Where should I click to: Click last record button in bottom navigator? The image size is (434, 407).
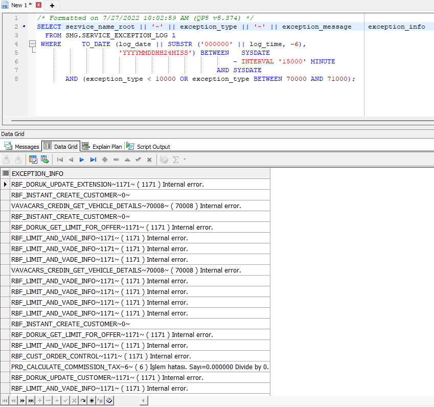[31, 400]
